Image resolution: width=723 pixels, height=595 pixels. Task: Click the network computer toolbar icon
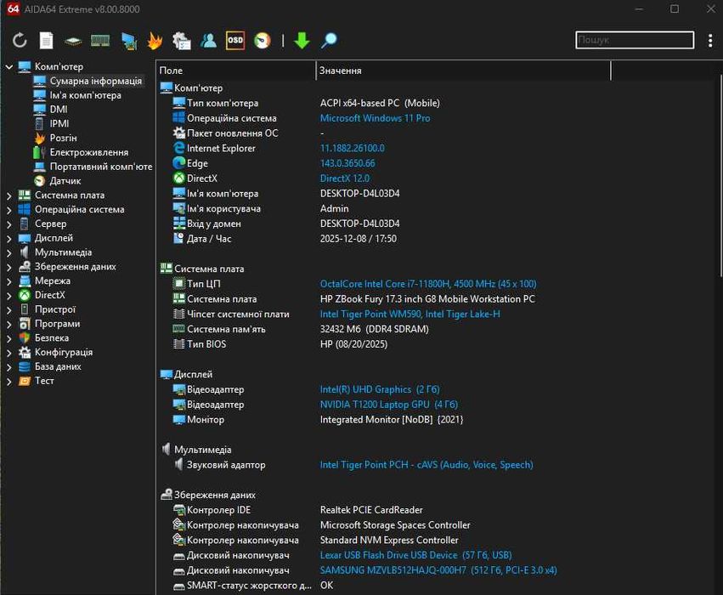pyautogui.click(x=129, y=41)
